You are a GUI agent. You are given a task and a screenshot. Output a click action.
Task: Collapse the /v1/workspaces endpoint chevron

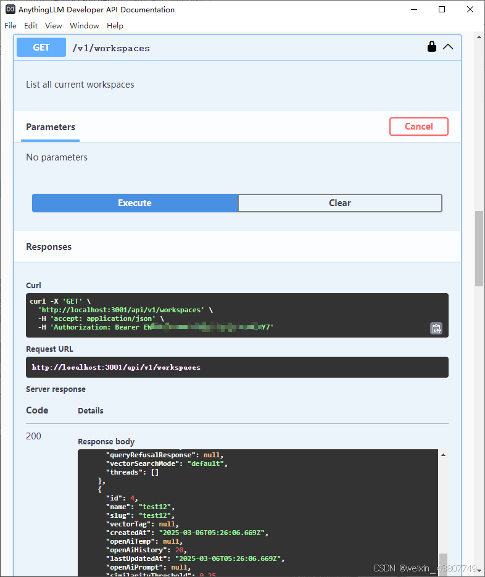coord(448,47)
